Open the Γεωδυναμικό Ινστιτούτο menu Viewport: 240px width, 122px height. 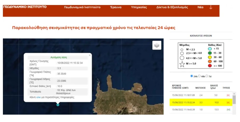(x=82, y=7)
